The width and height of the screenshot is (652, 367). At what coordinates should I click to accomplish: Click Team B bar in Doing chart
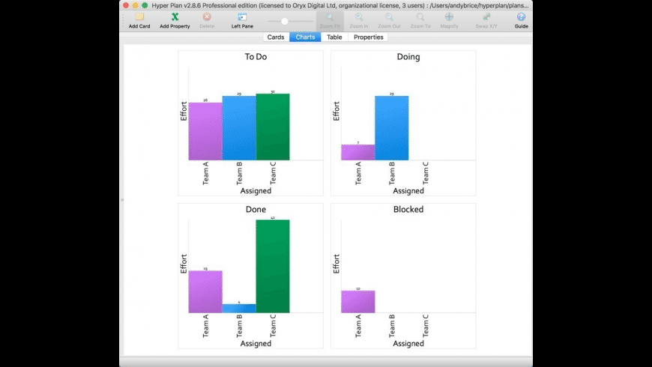(392, 128)
